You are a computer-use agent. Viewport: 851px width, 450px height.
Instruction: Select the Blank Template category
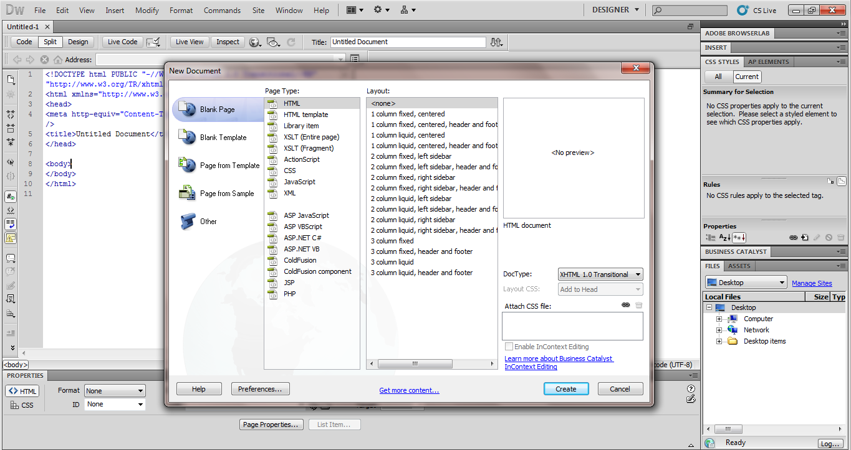pos(218,138)
